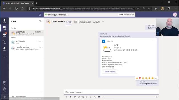Open Logo for webinar group chat

tap(26, 48)
